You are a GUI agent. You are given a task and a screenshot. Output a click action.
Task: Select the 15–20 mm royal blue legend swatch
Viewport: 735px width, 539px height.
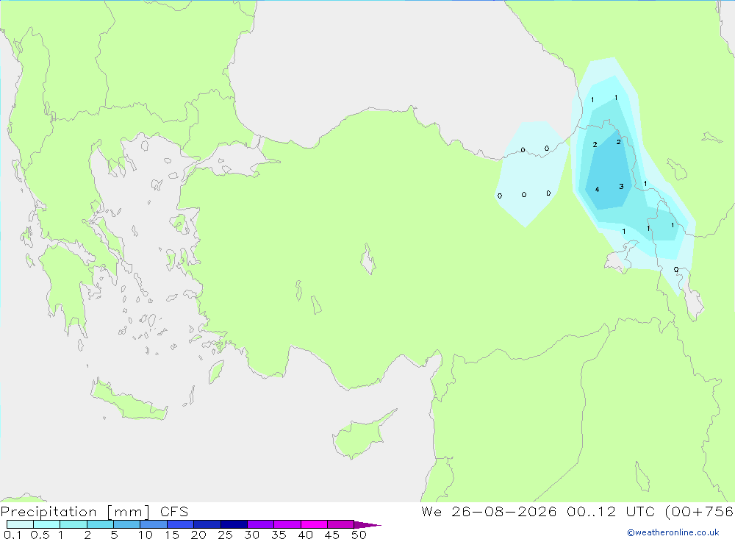pos(181,524)
